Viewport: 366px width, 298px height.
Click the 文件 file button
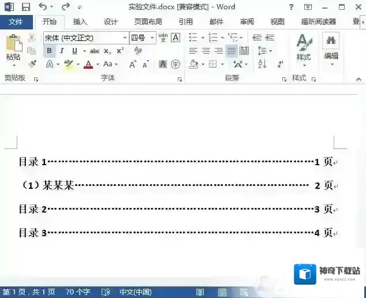point(16,22)
